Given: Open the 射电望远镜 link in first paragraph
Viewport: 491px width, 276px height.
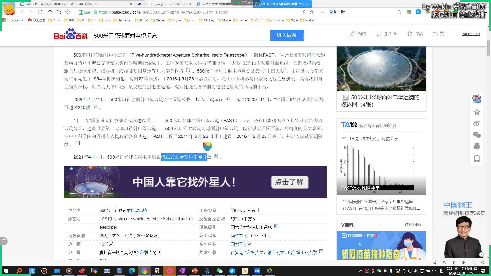Looking at the screenshot, I should tap(116, 55).
